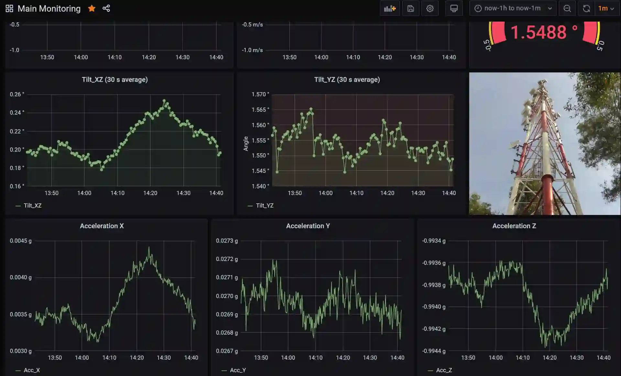Star the Main Monitoring dashboard

coord(92,8)
